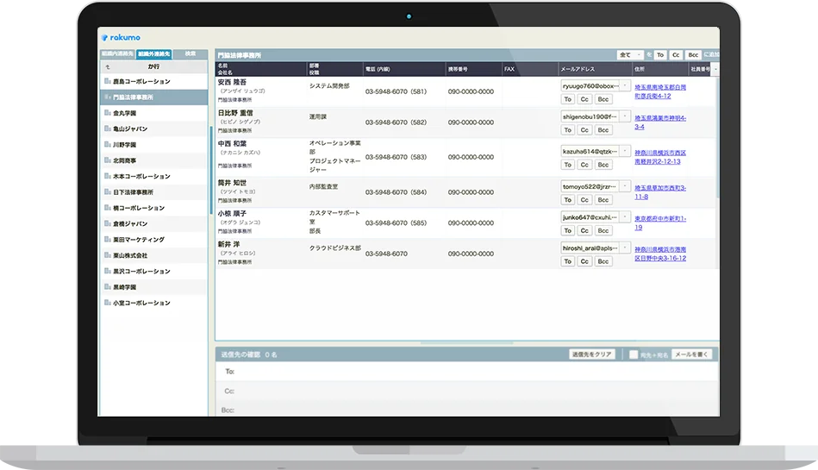Click the rakumo logo

121,38
